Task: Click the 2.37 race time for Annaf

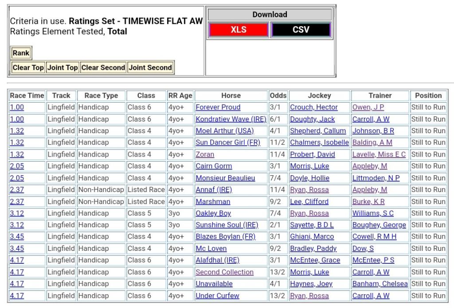Action: click(17, 189)
